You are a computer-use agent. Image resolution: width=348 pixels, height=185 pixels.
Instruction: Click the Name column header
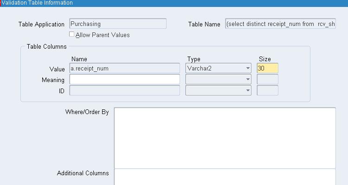click(79, 59)
